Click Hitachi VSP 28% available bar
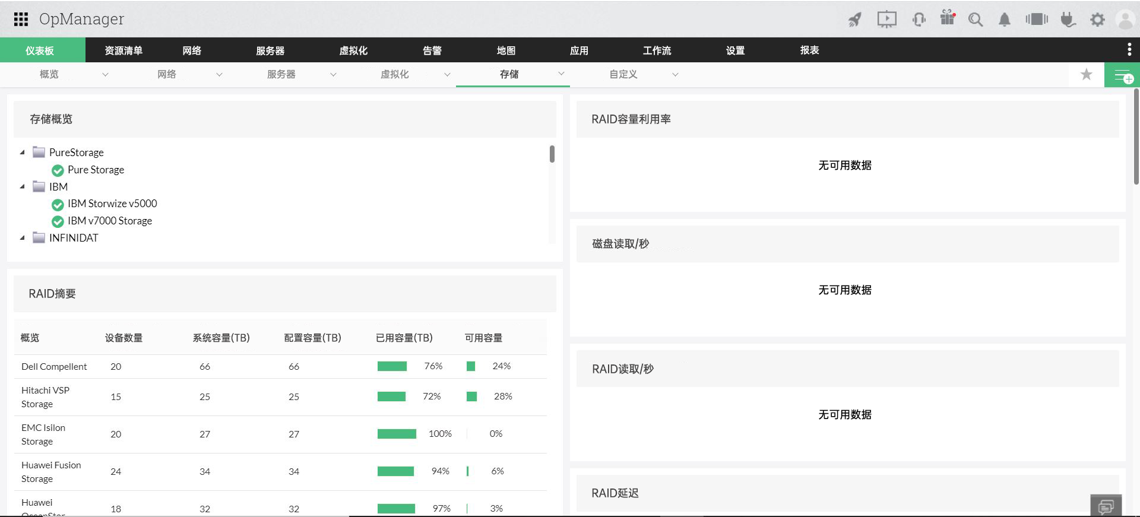Screen dimensions: 1140x517 click(471, 397)
